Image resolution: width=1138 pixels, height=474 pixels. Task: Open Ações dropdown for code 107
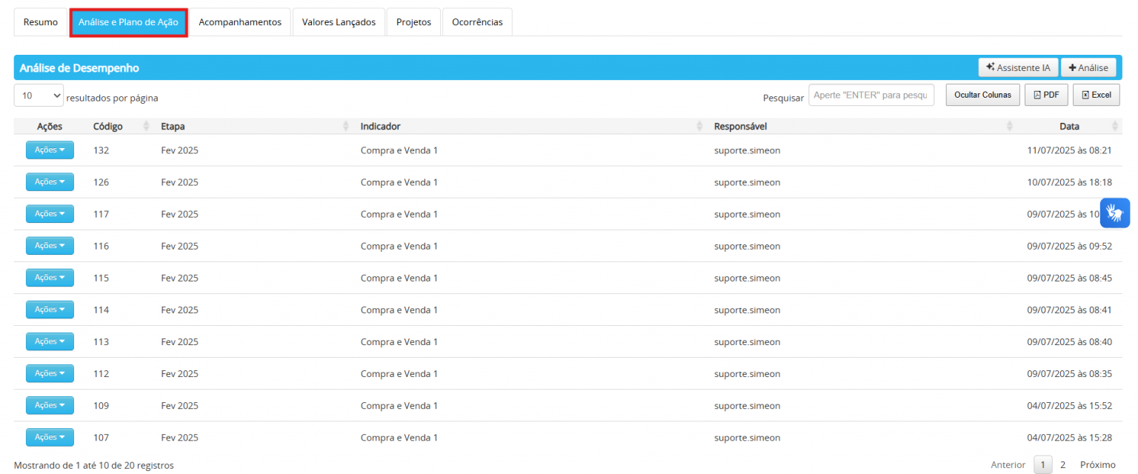click(50, 437)
